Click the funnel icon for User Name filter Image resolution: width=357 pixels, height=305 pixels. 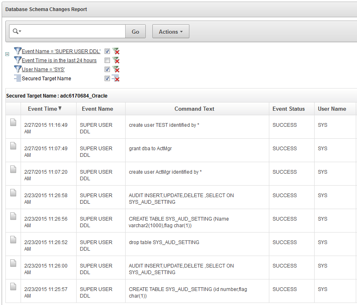coord(17,69)
